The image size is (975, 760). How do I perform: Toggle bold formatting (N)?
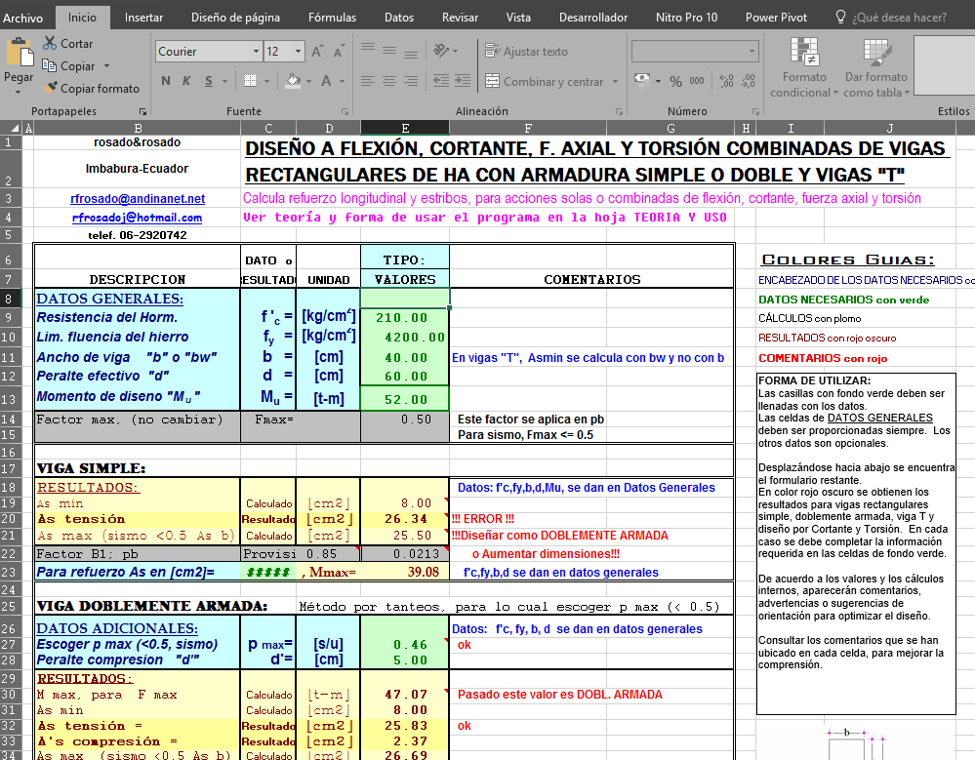pyautogui.click(x=165, y=81)
